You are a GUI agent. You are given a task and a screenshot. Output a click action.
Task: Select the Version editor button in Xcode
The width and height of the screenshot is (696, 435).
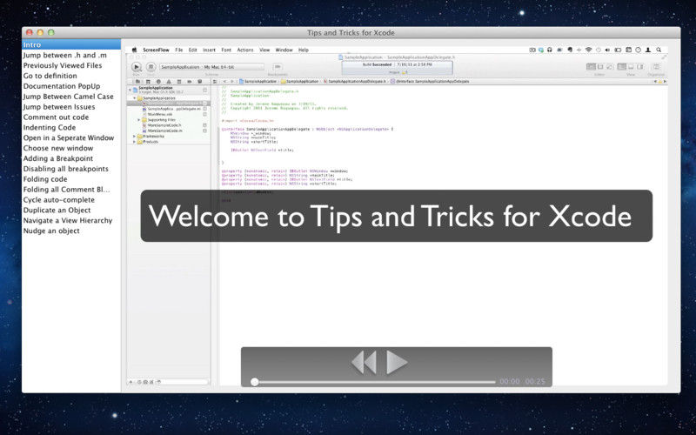[610, 67]
